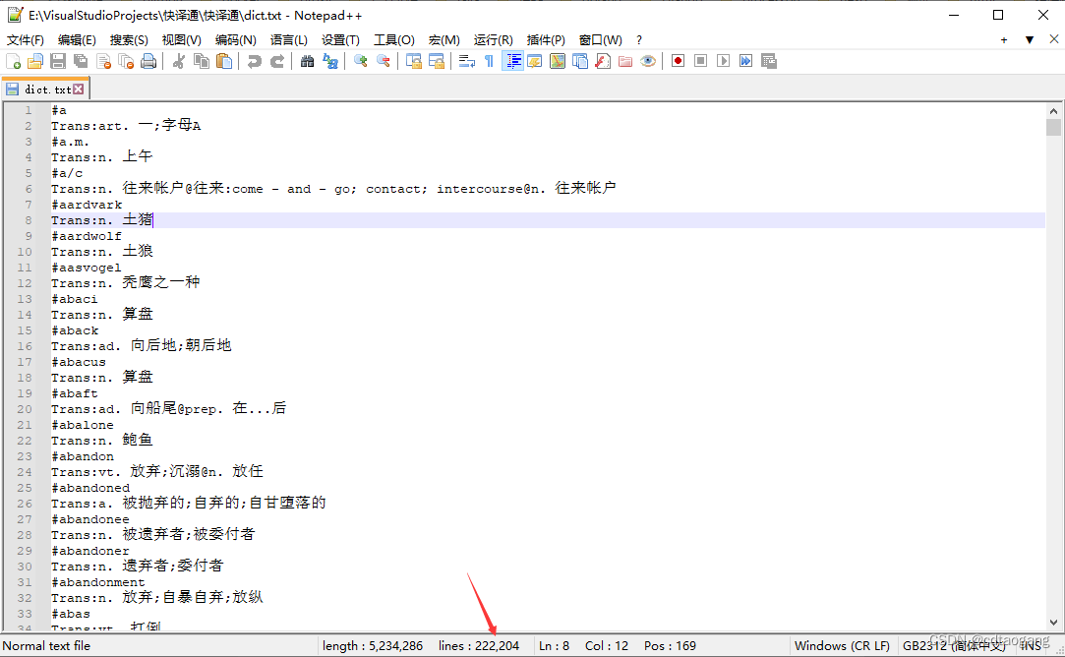Viewport: 1065px width, 657px height.
Task: Open the 语言(L) menu
Action: pos(289,40)
